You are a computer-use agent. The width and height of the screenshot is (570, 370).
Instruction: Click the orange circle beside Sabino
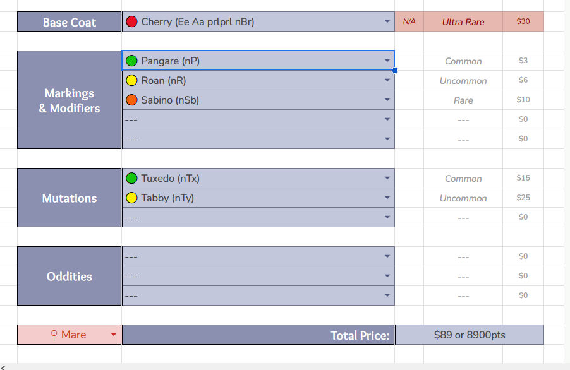point(131,100)
